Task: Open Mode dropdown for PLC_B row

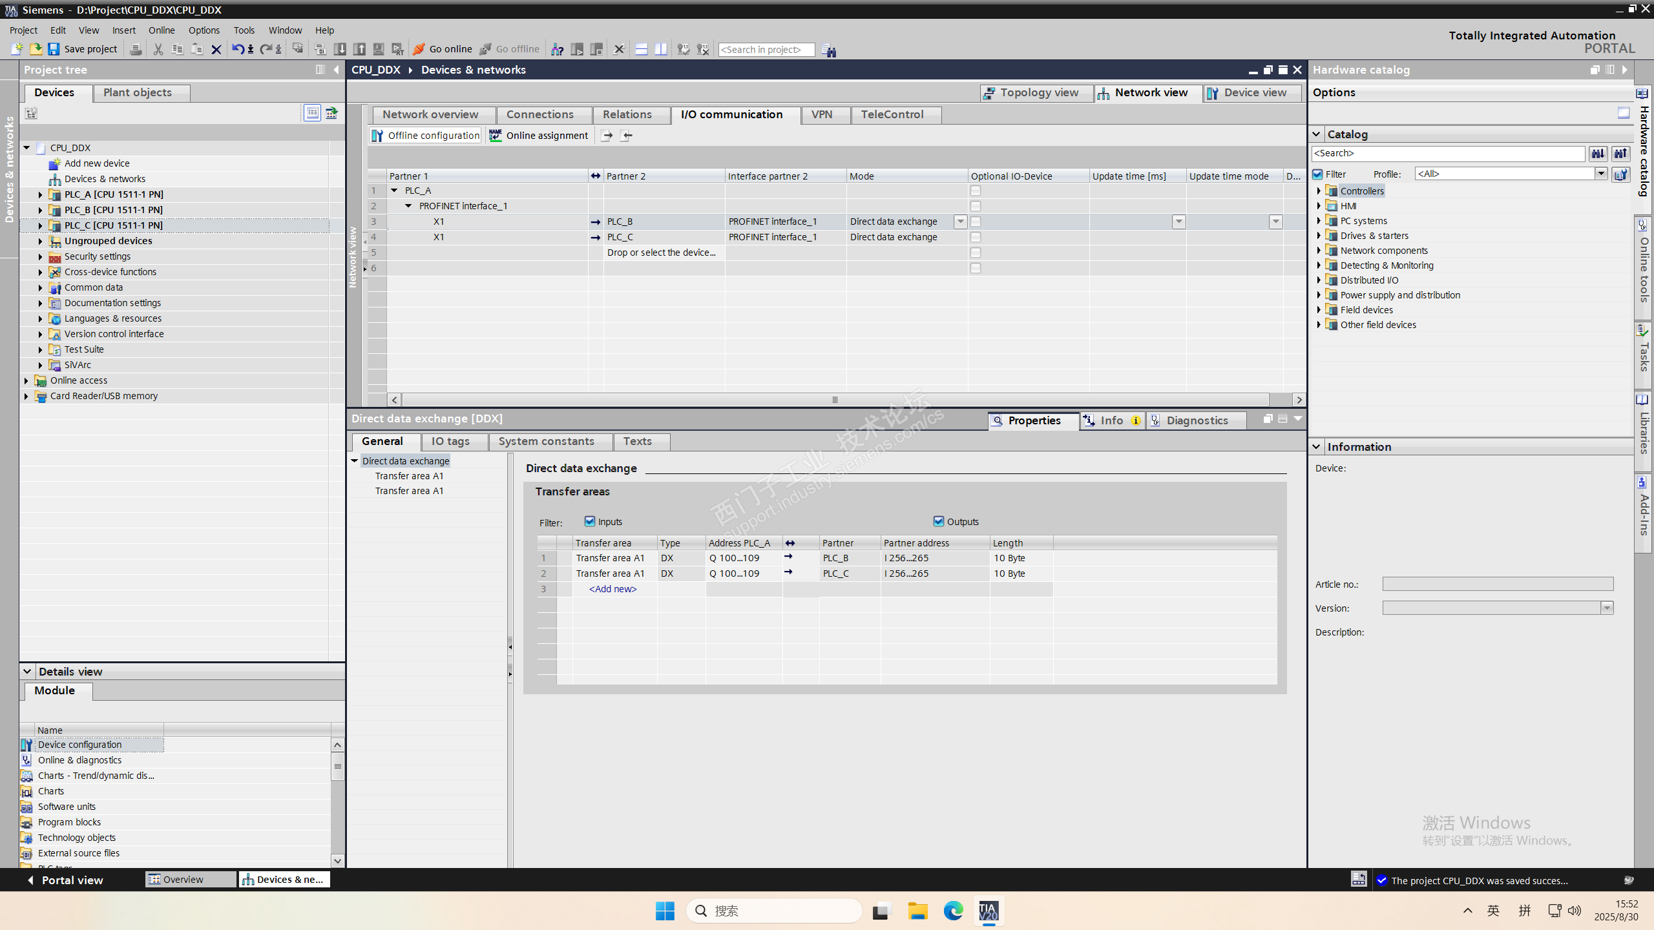Action: pos(961,222)
